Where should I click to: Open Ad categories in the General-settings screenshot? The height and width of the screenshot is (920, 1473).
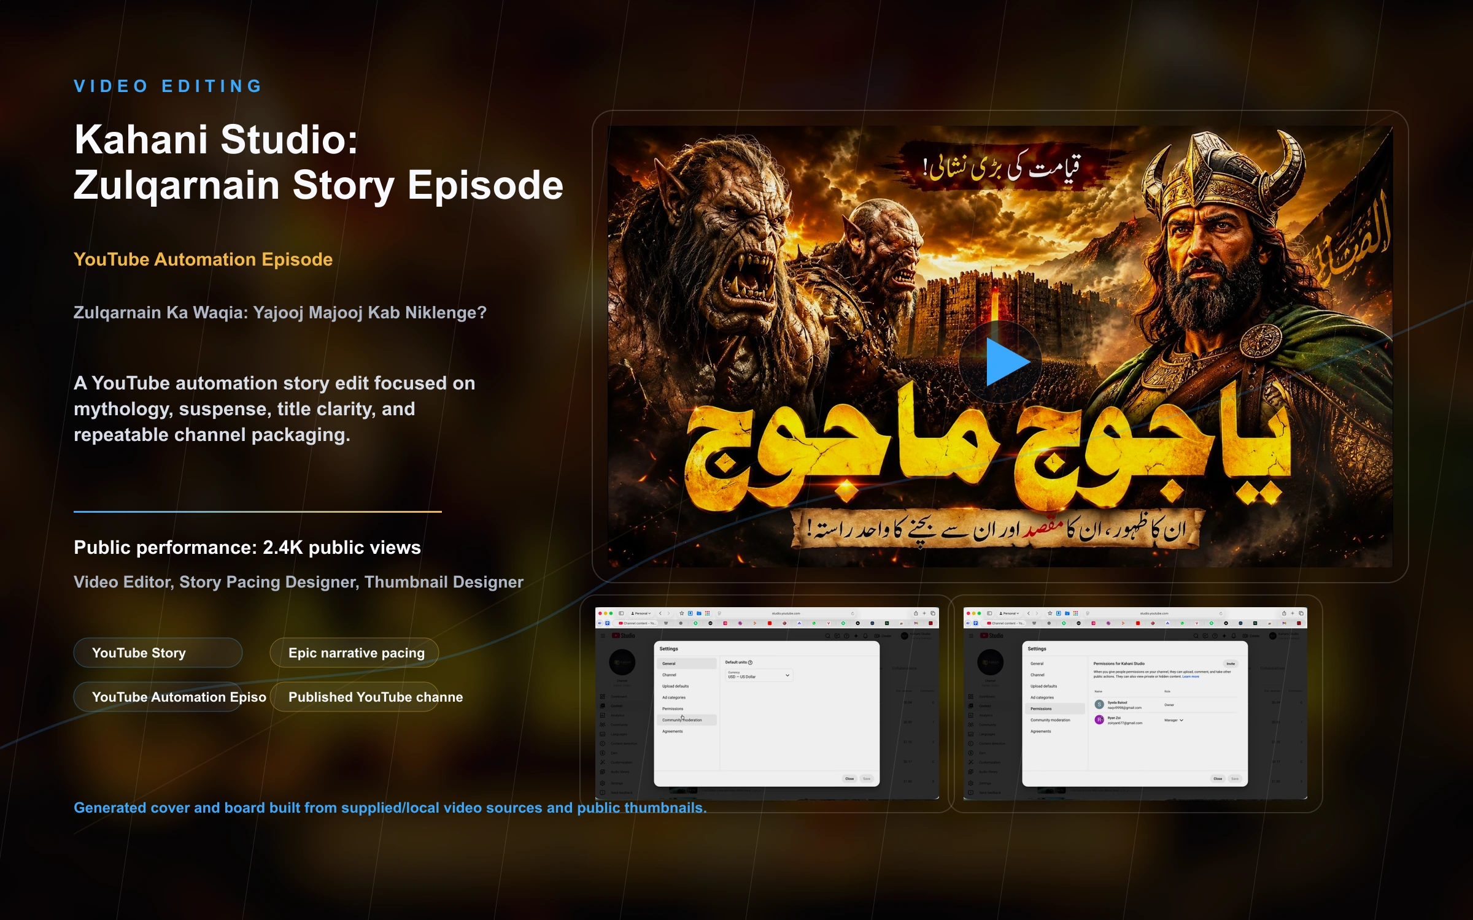(x=687, y=697)
